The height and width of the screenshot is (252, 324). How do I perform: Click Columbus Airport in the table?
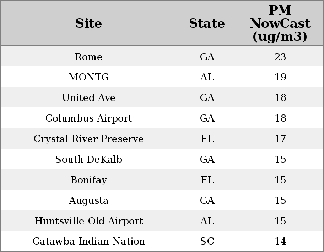click(x=89, y=118)
